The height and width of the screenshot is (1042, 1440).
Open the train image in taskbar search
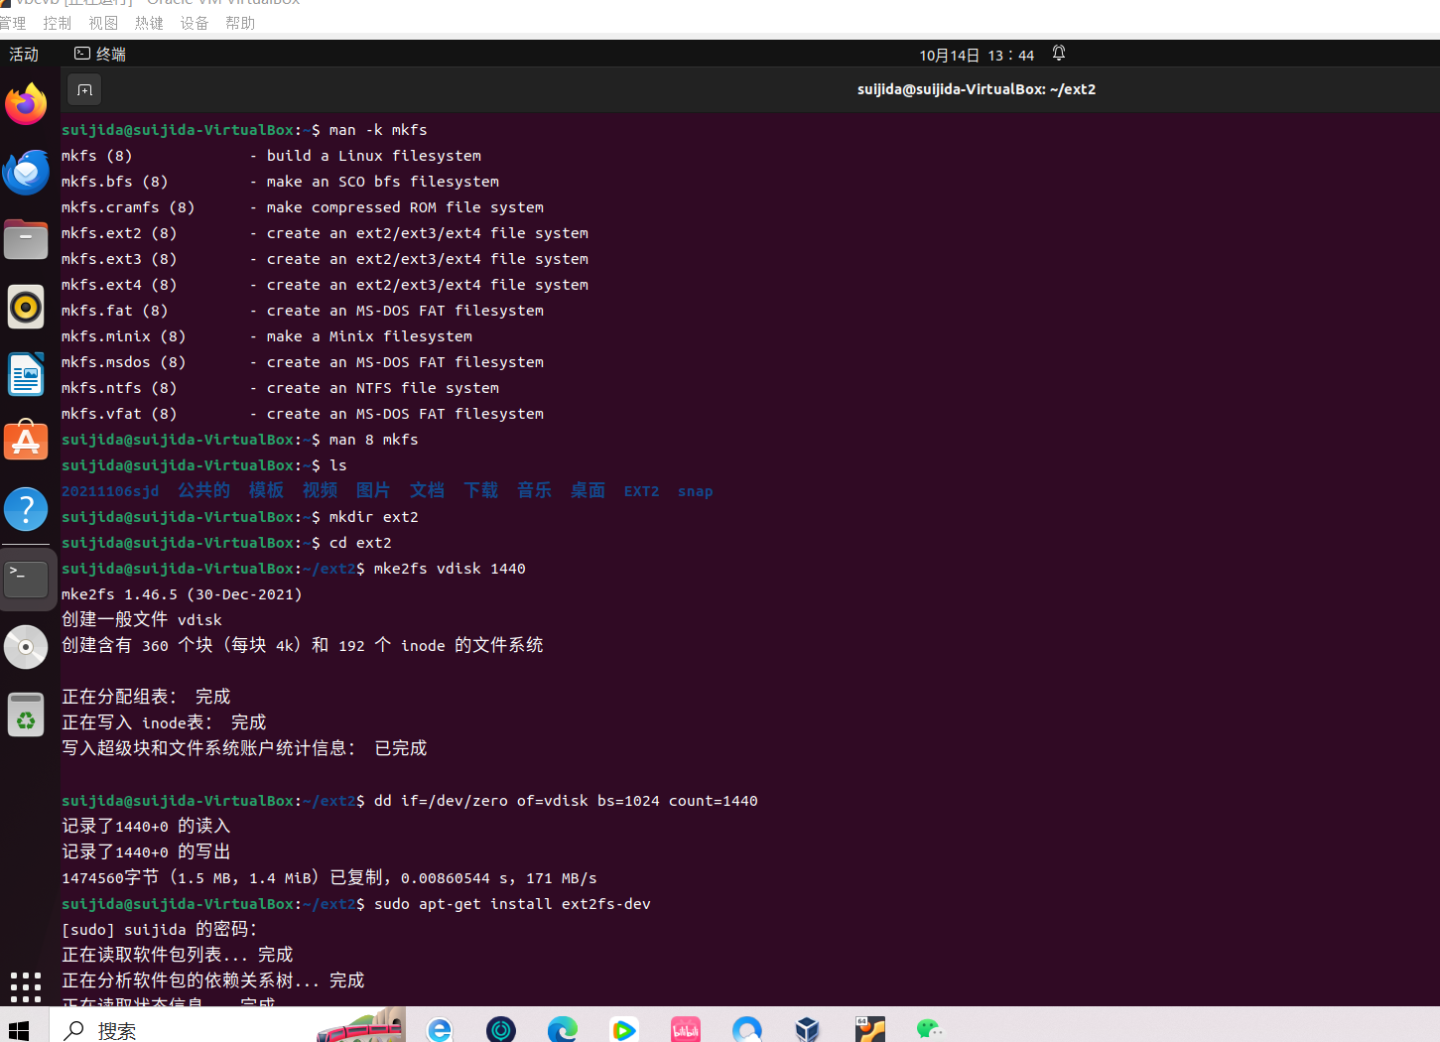click(x=361, y=1026)
